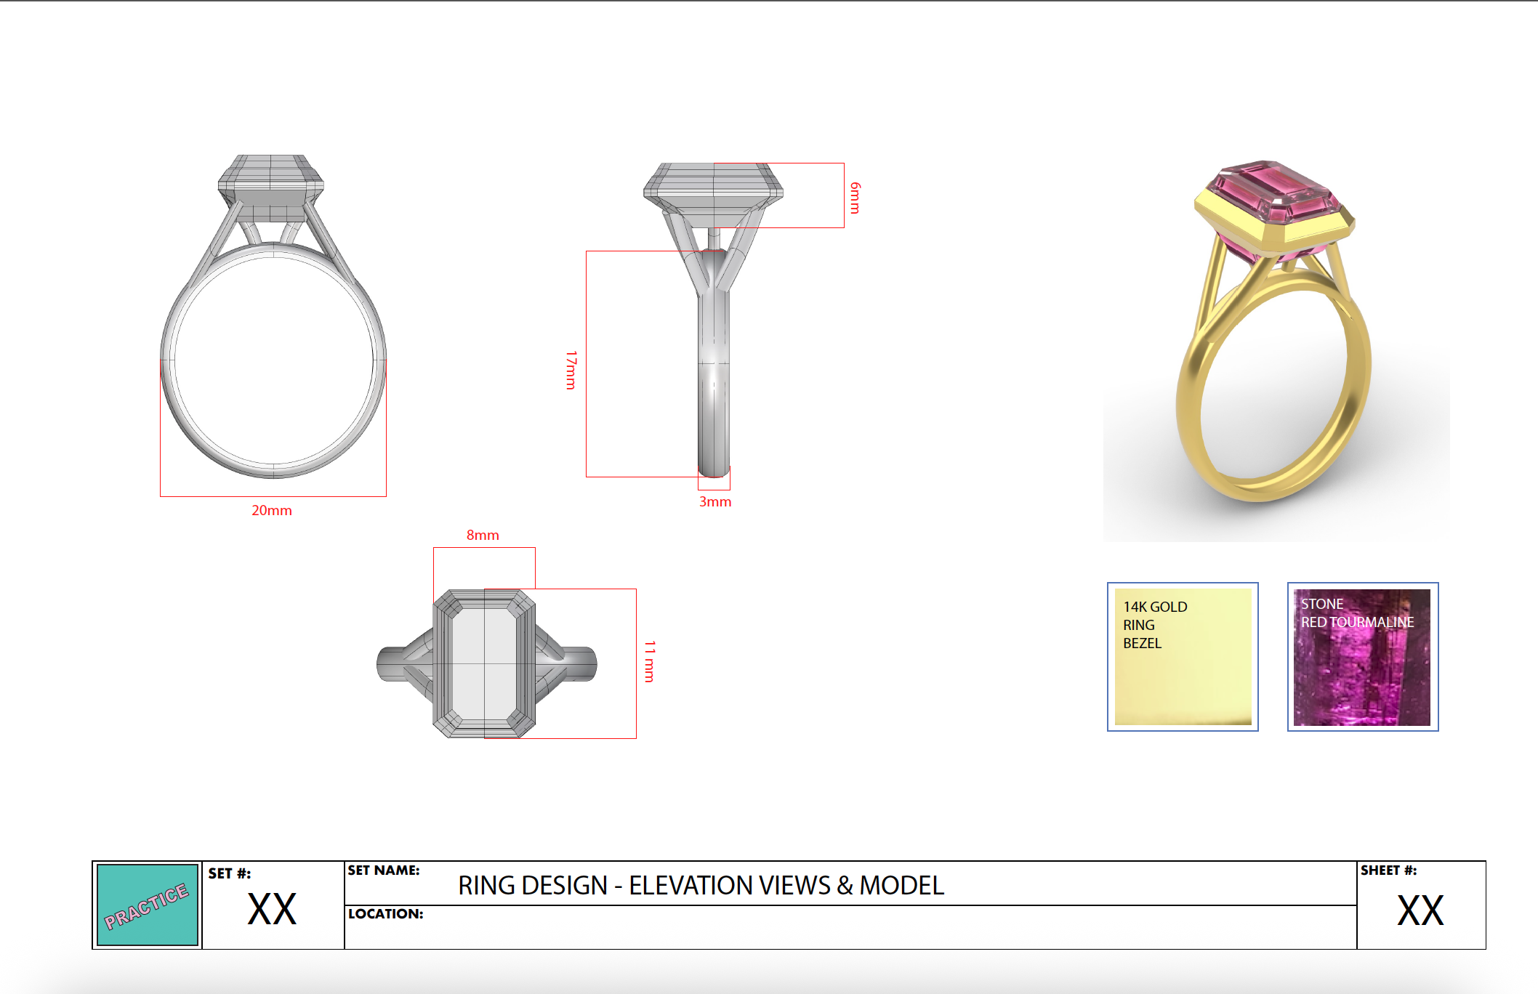Select the 20mm dimension label
The width and height of the screenshot is (1538, 994).
pyautogui.click(x=272, y=511)
